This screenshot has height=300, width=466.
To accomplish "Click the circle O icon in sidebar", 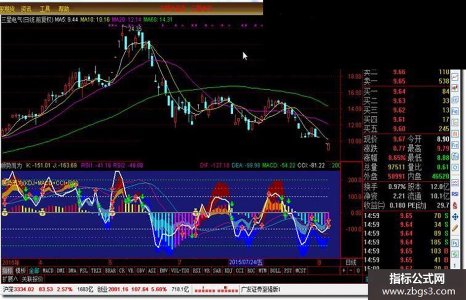I will tap(455, 168).
